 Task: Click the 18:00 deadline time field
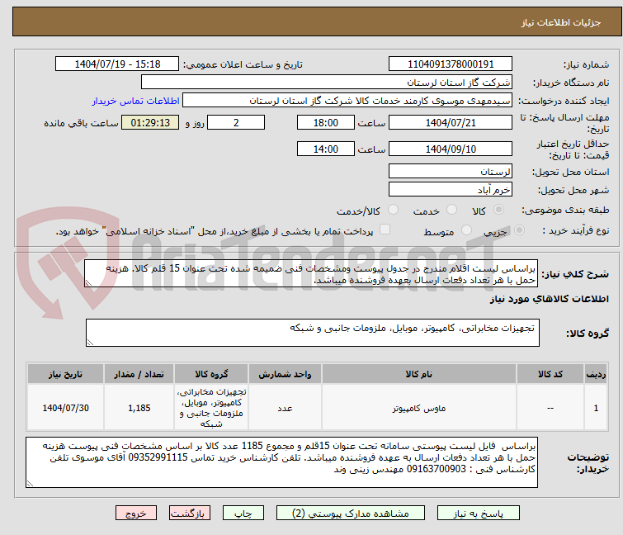326,123
